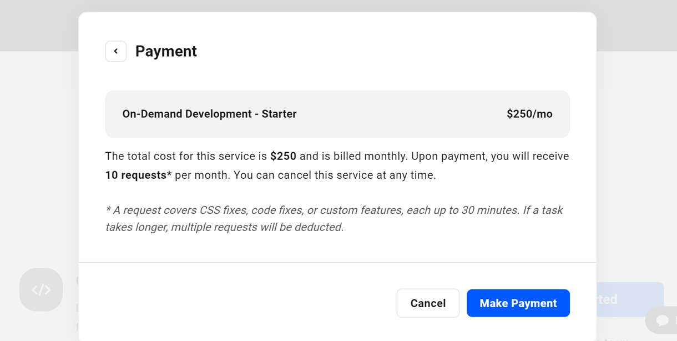The image size is (677, 341).
Task: Click the code brackets icon behind dialog
Action: click(x=41, y=289)
